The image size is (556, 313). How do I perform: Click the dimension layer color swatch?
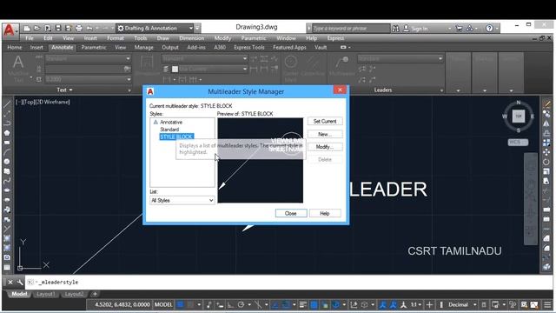[x=175, y=70]
